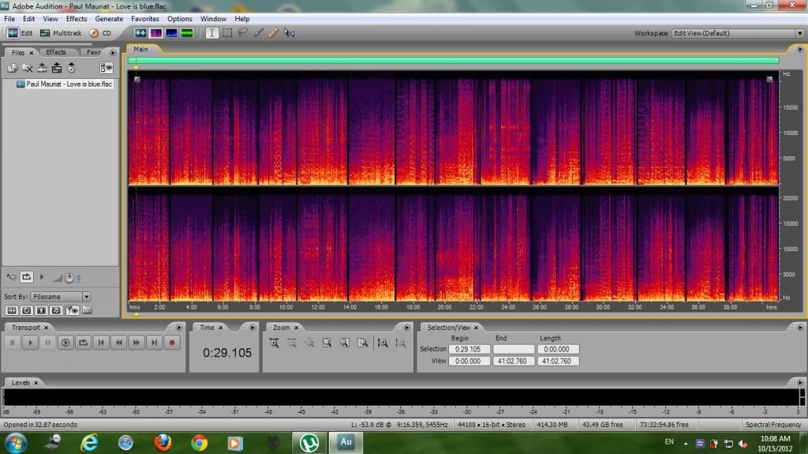Select the Effects Paintbrush tool
The height and width of the screenshot is (454, 808).
[258, 33]
